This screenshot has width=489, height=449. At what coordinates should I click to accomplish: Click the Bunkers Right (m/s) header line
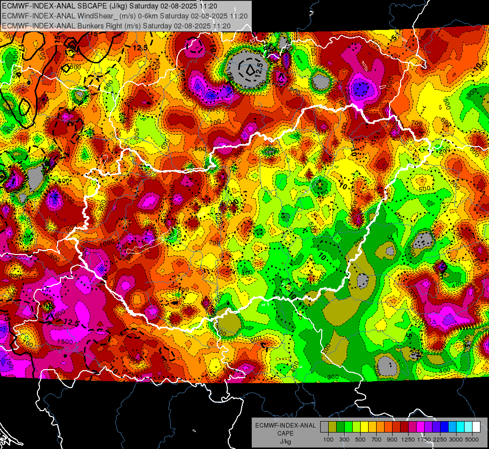(x=116, y=26)
